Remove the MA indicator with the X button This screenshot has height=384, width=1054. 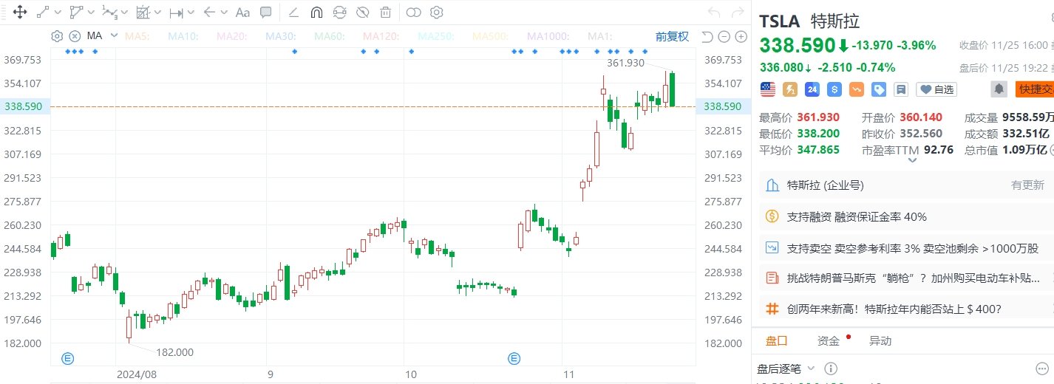coord(75,35)
